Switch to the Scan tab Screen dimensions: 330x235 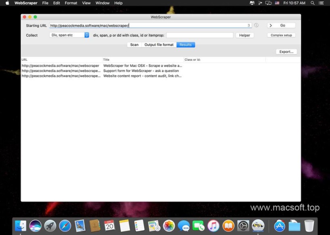pos(134,45)
